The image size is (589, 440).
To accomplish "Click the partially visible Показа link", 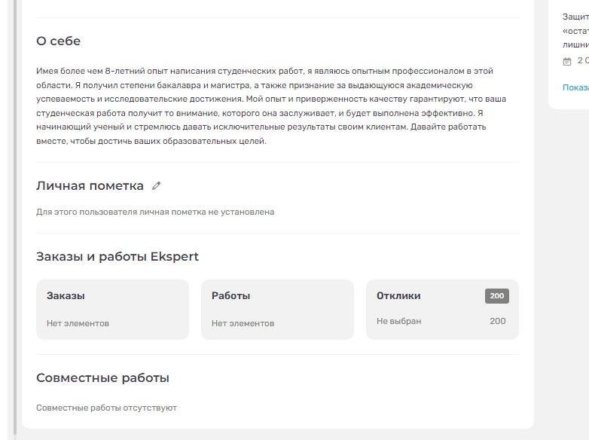I will click(x=575, y=87).
